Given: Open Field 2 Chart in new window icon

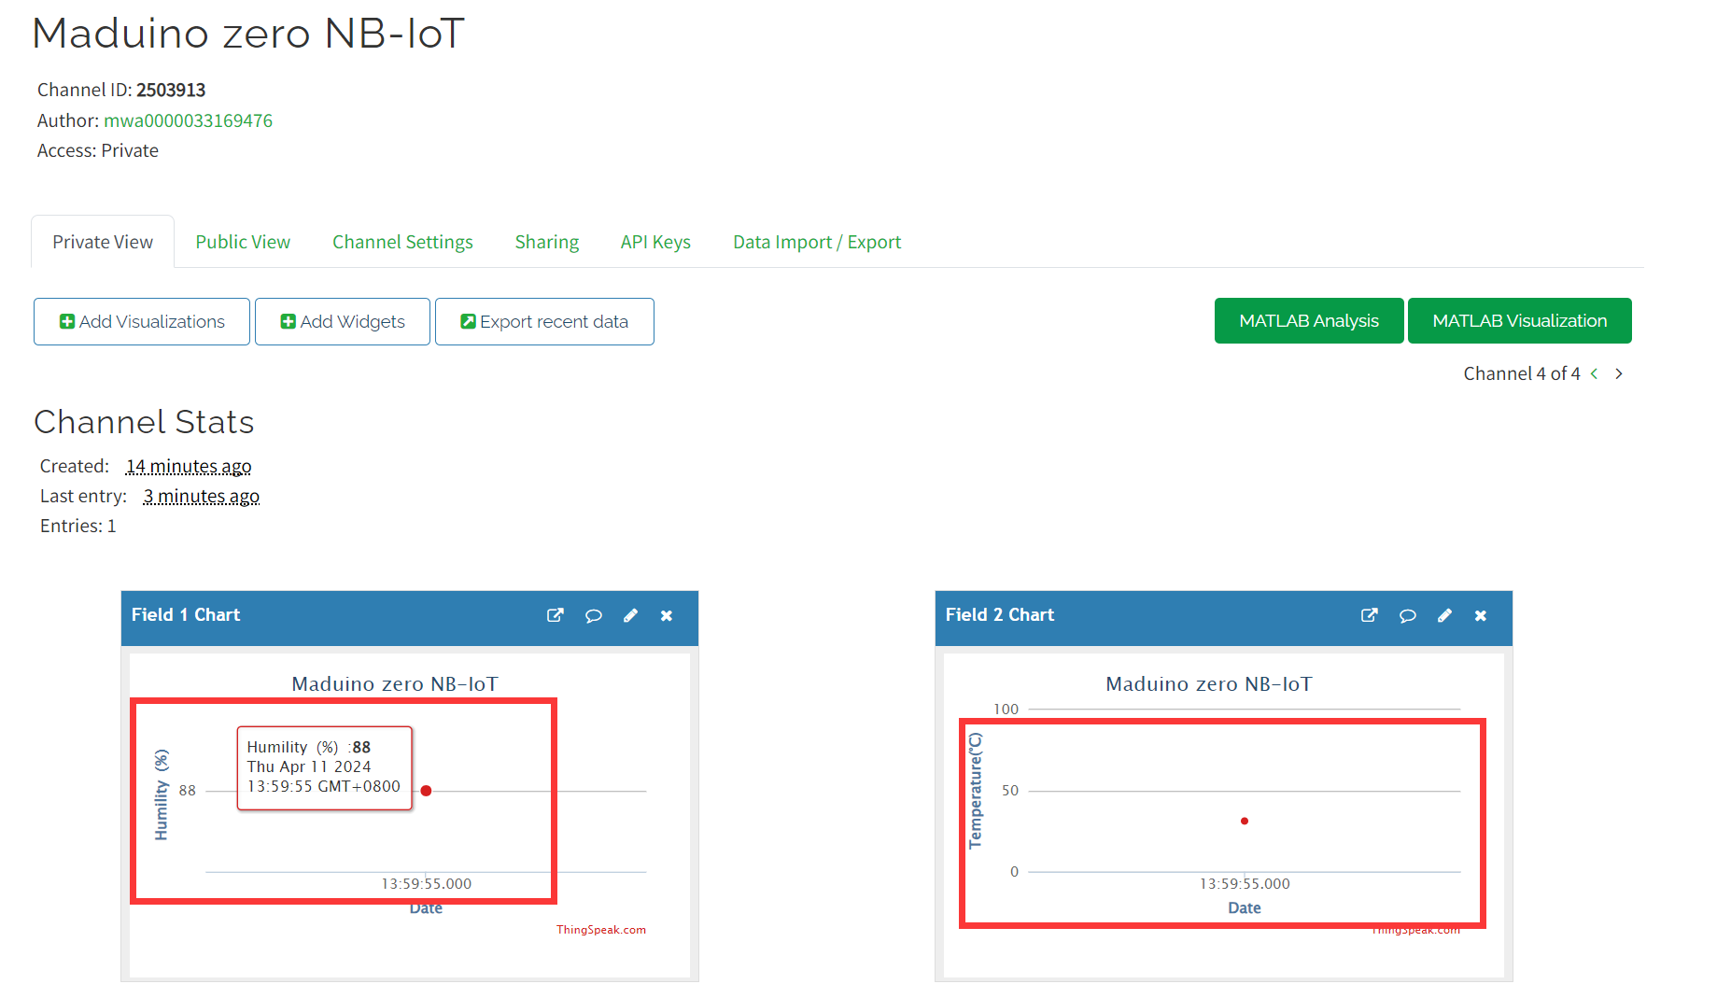Looking at the screenshot, I should coord(1370,615).
